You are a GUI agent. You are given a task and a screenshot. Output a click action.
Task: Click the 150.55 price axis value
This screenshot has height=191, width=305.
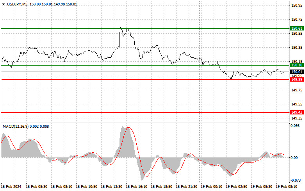(297, 34)
